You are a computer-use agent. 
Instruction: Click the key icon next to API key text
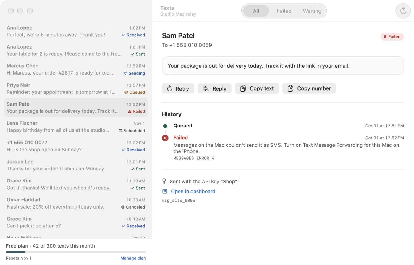[x=164, y=181]
